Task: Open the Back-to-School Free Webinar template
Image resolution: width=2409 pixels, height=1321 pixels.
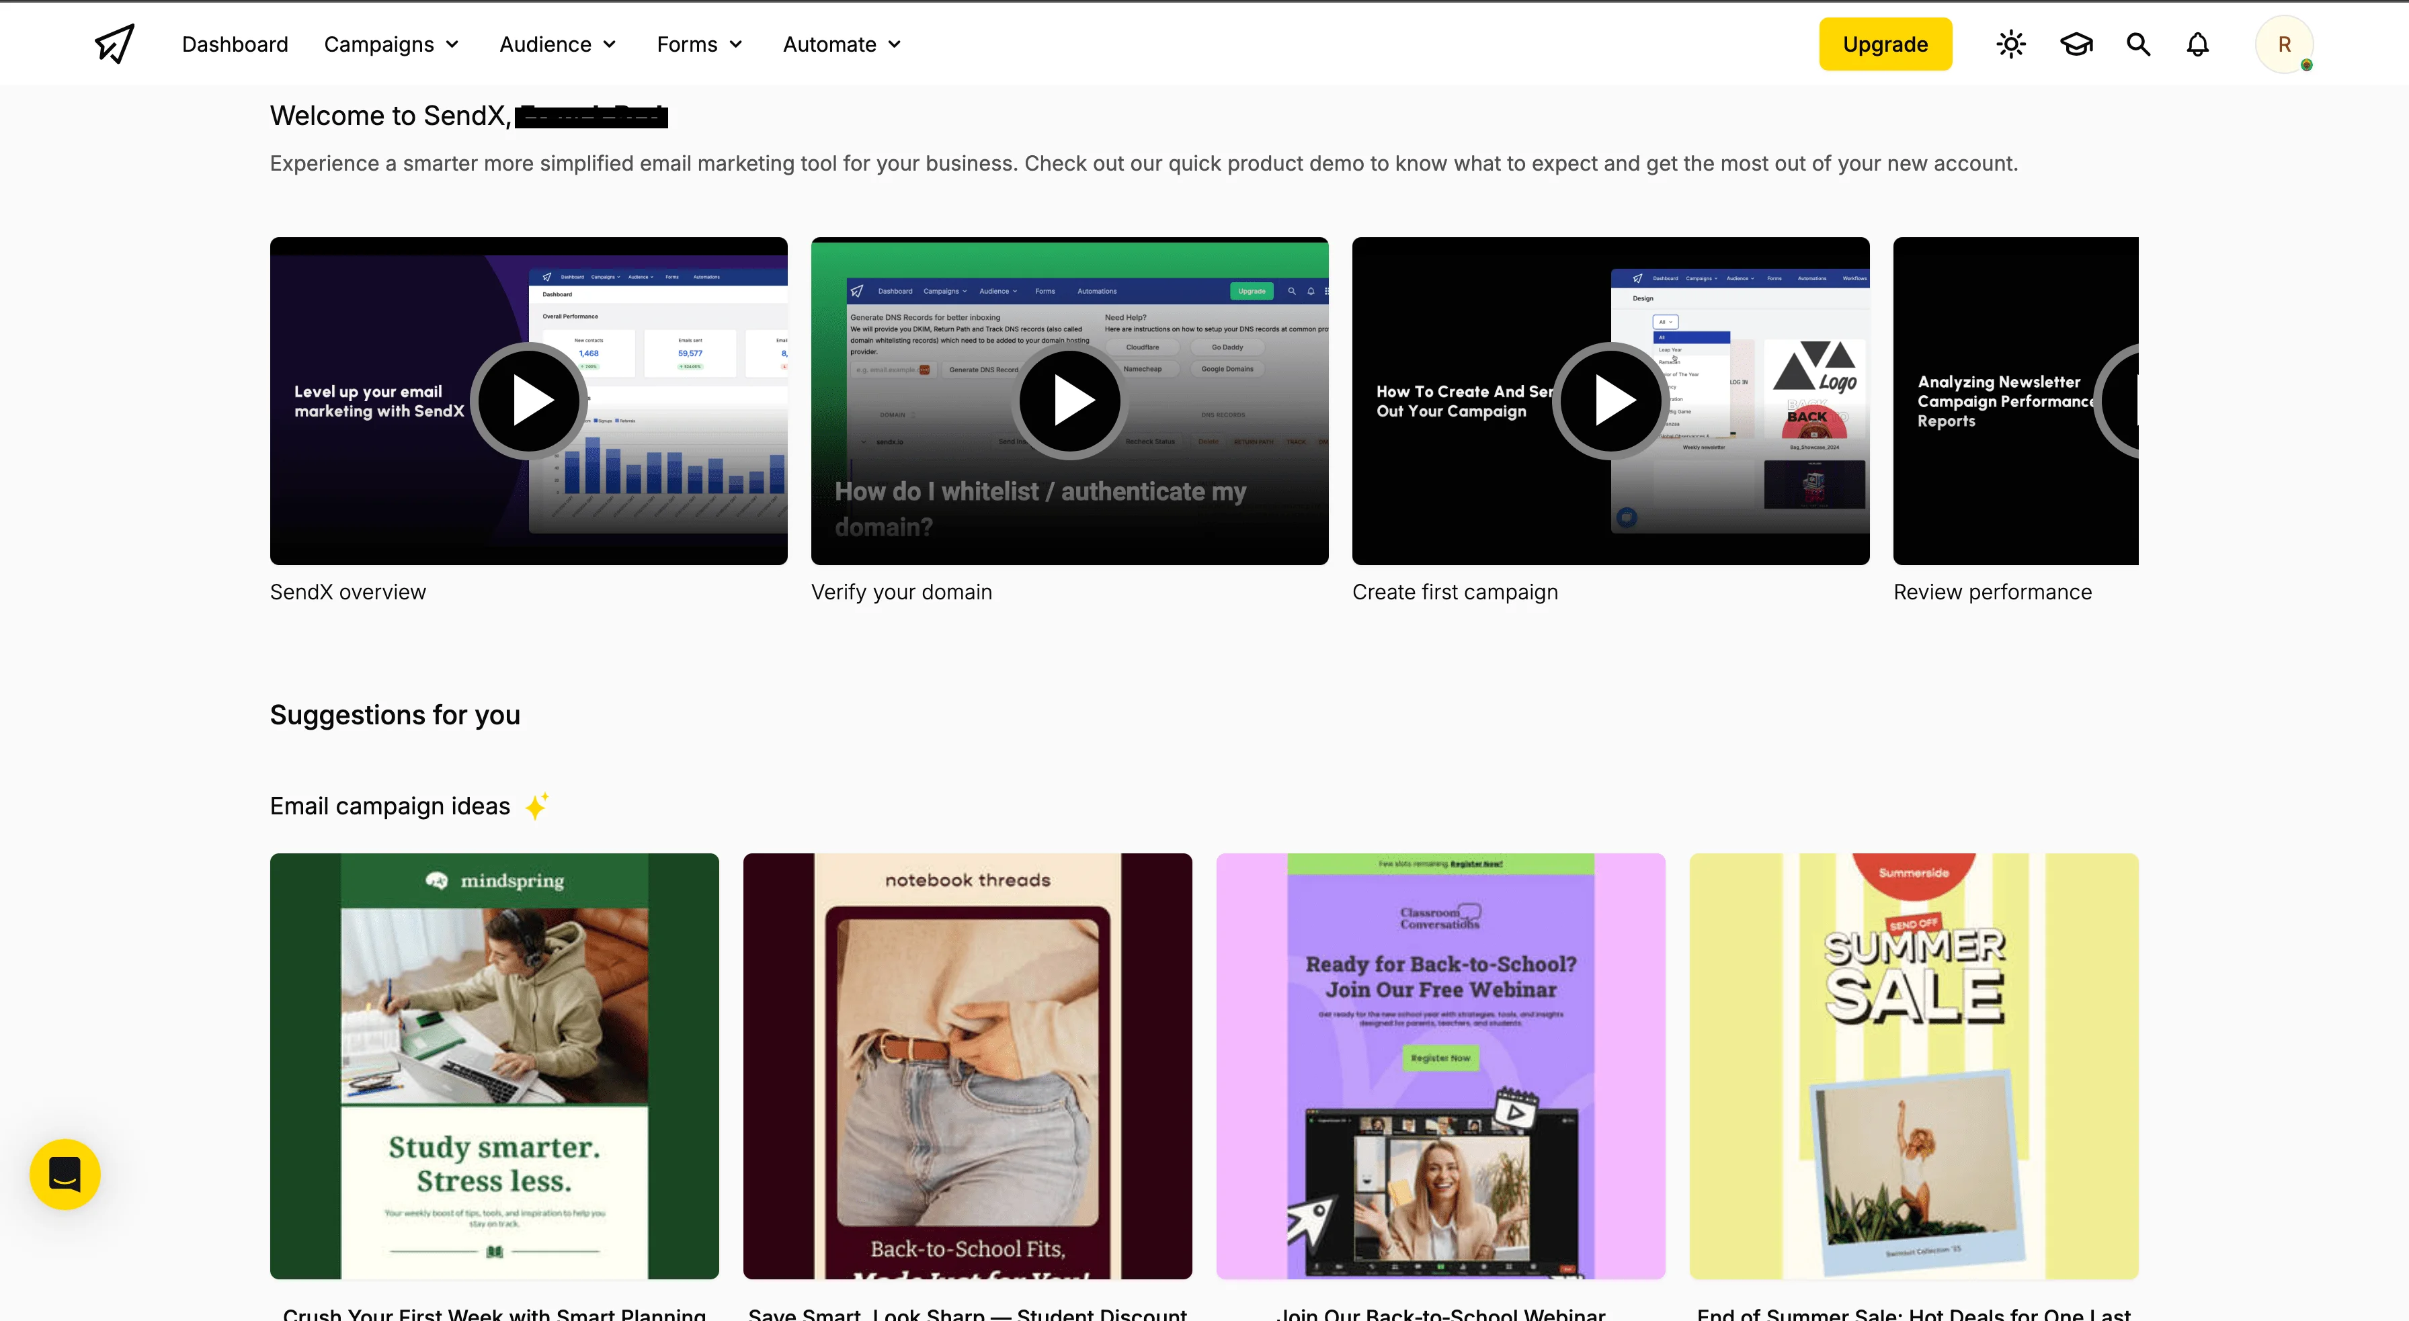Action: [1440, 1066]
